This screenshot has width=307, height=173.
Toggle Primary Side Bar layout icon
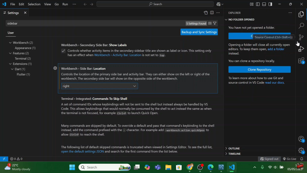[x=258, y=4]
